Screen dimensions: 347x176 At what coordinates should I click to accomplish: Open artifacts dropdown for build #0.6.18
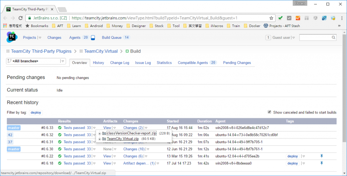click(115, 164)
